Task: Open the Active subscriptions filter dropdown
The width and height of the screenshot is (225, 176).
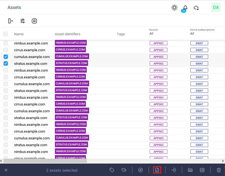Action: click(x=192, y=34)
